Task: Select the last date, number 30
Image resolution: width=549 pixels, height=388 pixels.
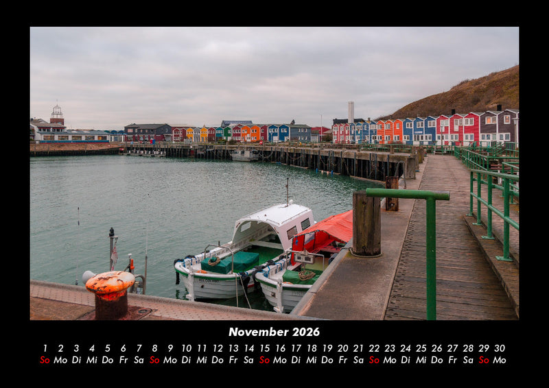Action: pos(500,348)
